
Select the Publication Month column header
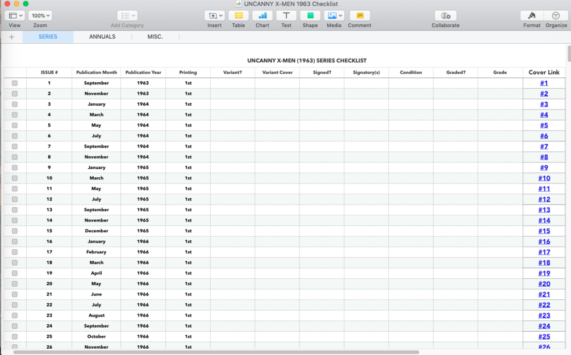97,73
